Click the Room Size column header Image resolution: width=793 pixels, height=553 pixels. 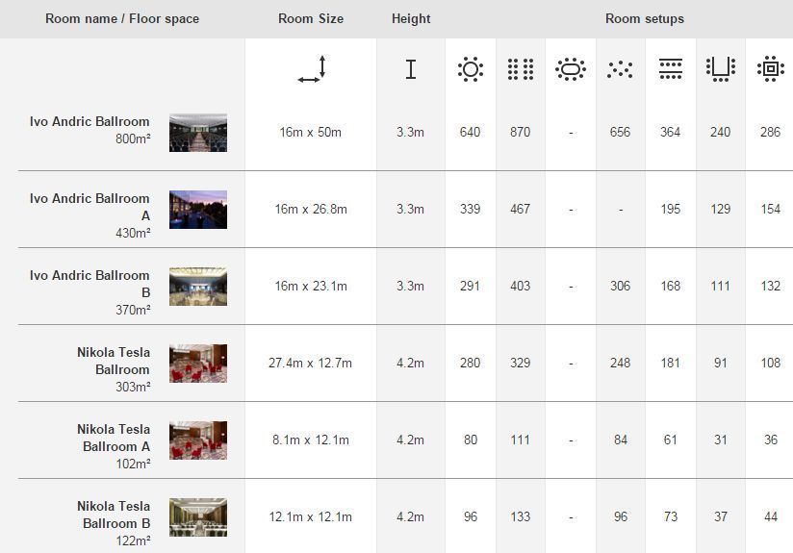[x=311, y=18]
